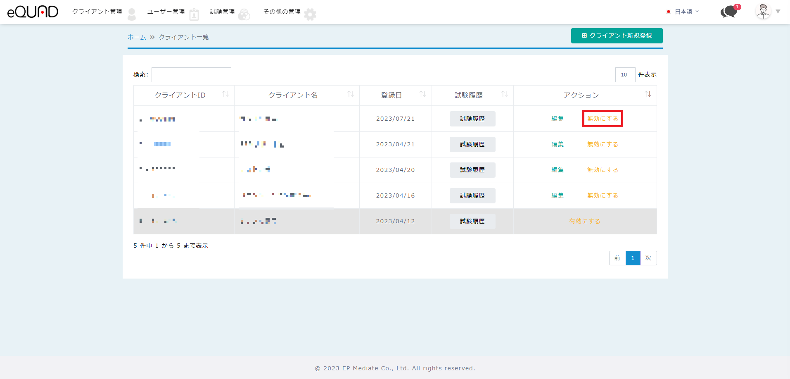Screen dimensions: 790x379
Task: Sort by client ID column arrows
Action: point(225,94)
